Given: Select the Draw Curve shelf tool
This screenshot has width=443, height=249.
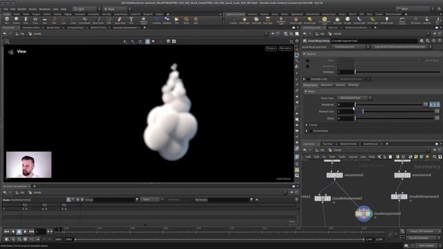Looking at the screenshot, I should point(98,20).
